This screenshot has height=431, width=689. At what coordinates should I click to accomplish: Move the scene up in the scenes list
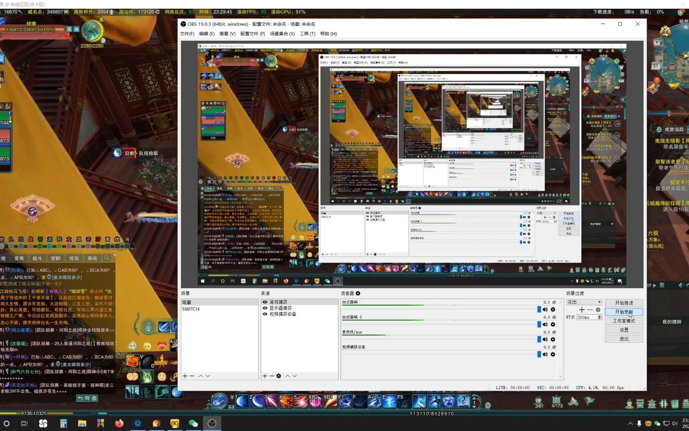click(x=201, y=376)
